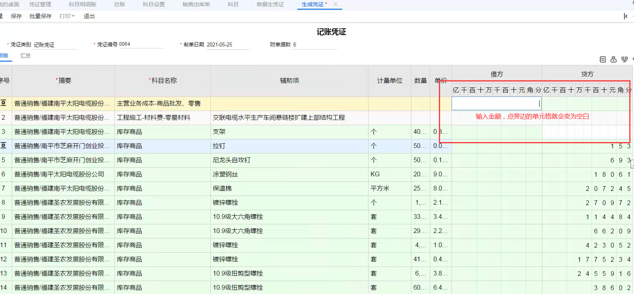Switch to the 科目明细账 tab
The width and height of the screenshot is (634, 294).
[x=83, y=4]
